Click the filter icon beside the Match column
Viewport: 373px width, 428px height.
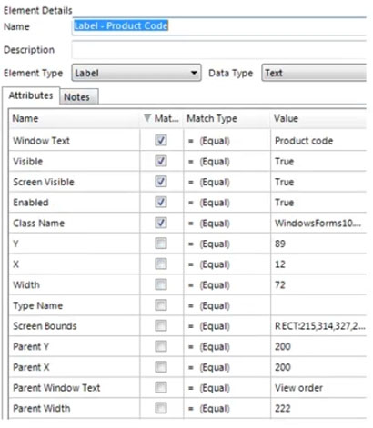tap(147, 118)
